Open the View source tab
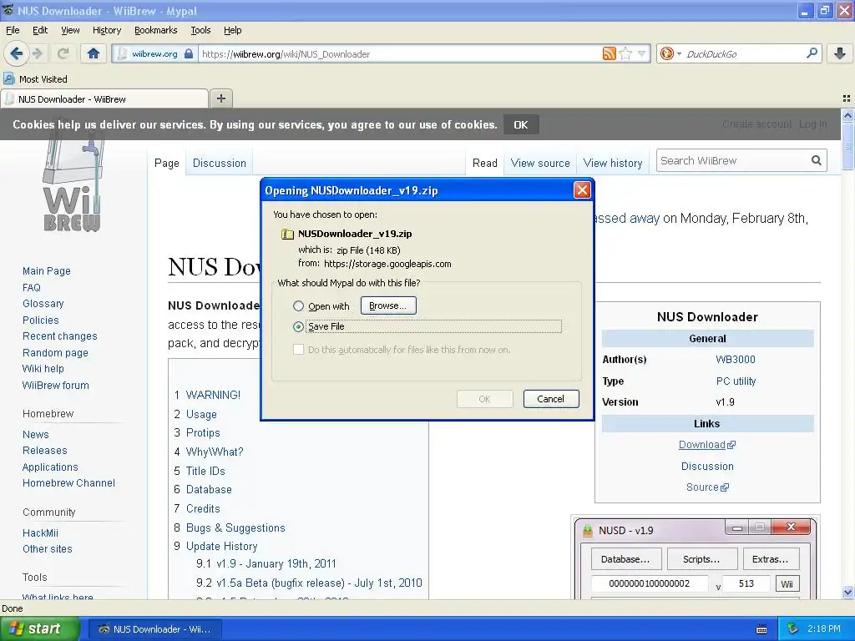855x641 pixels. 540,163
